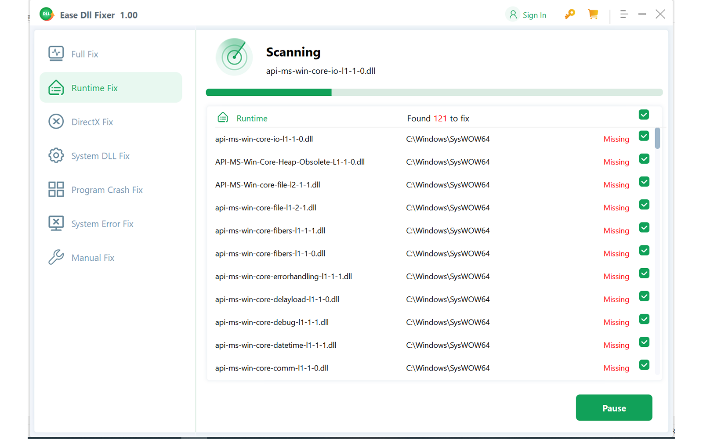The height and width of the screenshot is (439, 703).
Task: Select Full Fix in the sidebar
Action: point(111,54)
